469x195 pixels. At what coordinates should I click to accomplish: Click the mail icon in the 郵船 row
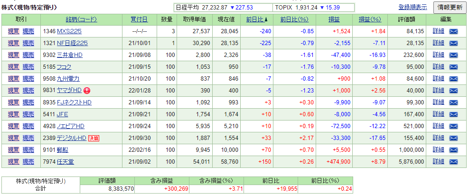click(x=453, y=150)
